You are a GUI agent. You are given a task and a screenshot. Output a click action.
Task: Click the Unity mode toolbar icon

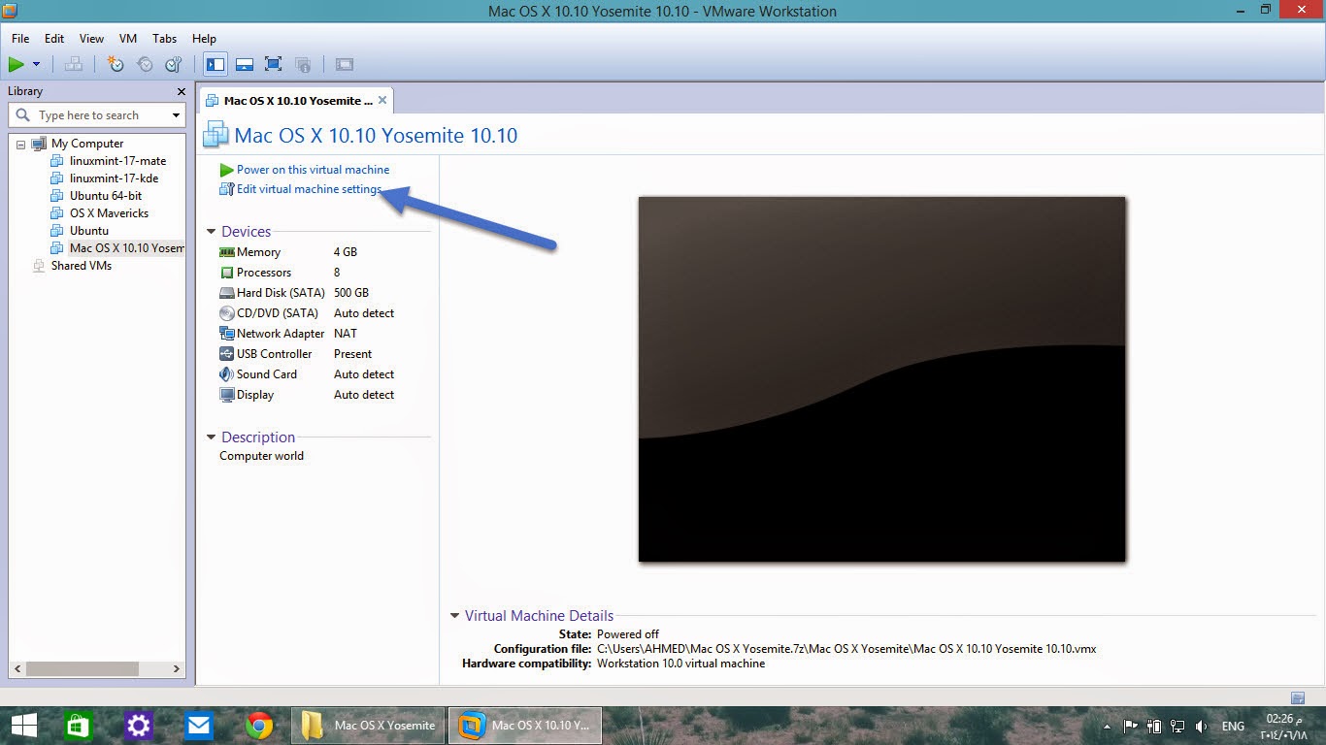[303, 64]
